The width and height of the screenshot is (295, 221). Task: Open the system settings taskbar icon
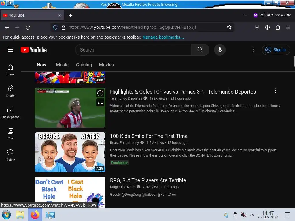(x=50, y=215)
